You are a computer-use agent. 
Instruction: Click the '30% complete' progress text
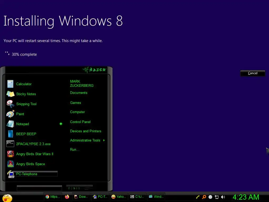pos(24,54)
